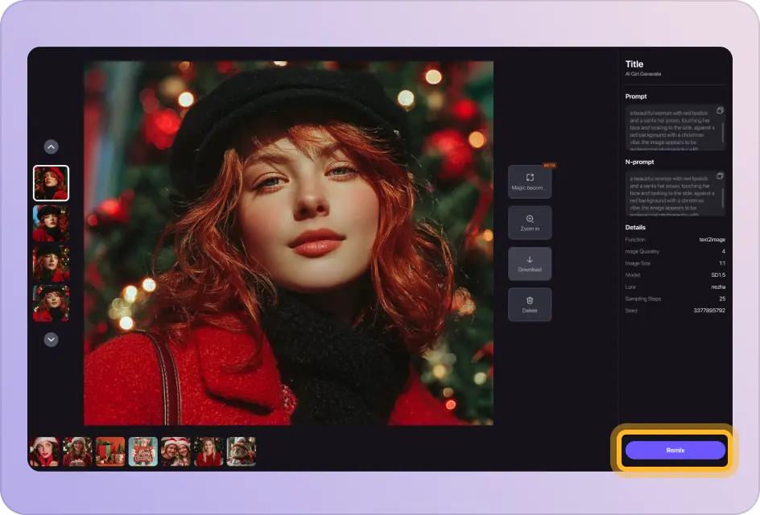760x515 pixels.
Task: Select the currently highlighted first sidebar thumbnail
Action: (51, 183)
